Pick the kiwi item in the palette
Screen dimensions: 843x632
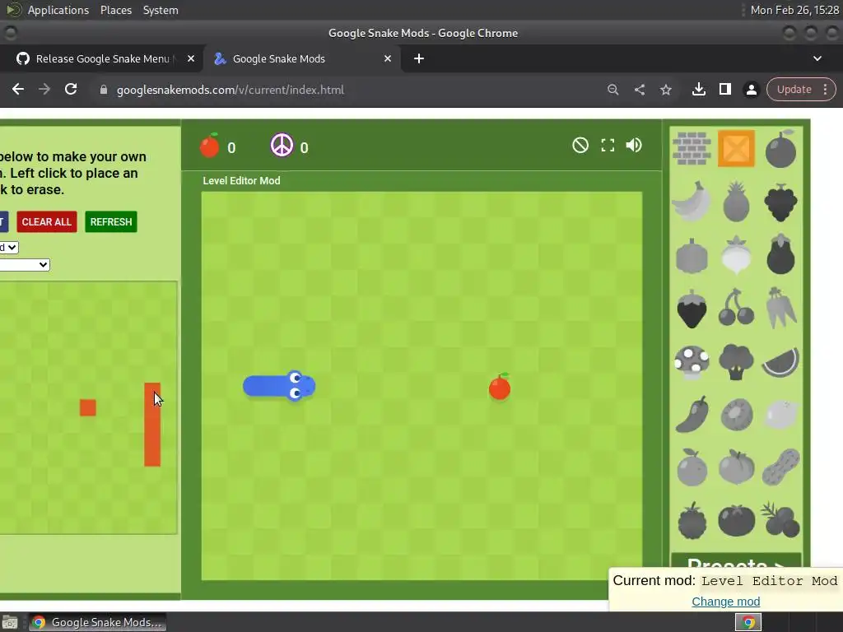point(736,415)
